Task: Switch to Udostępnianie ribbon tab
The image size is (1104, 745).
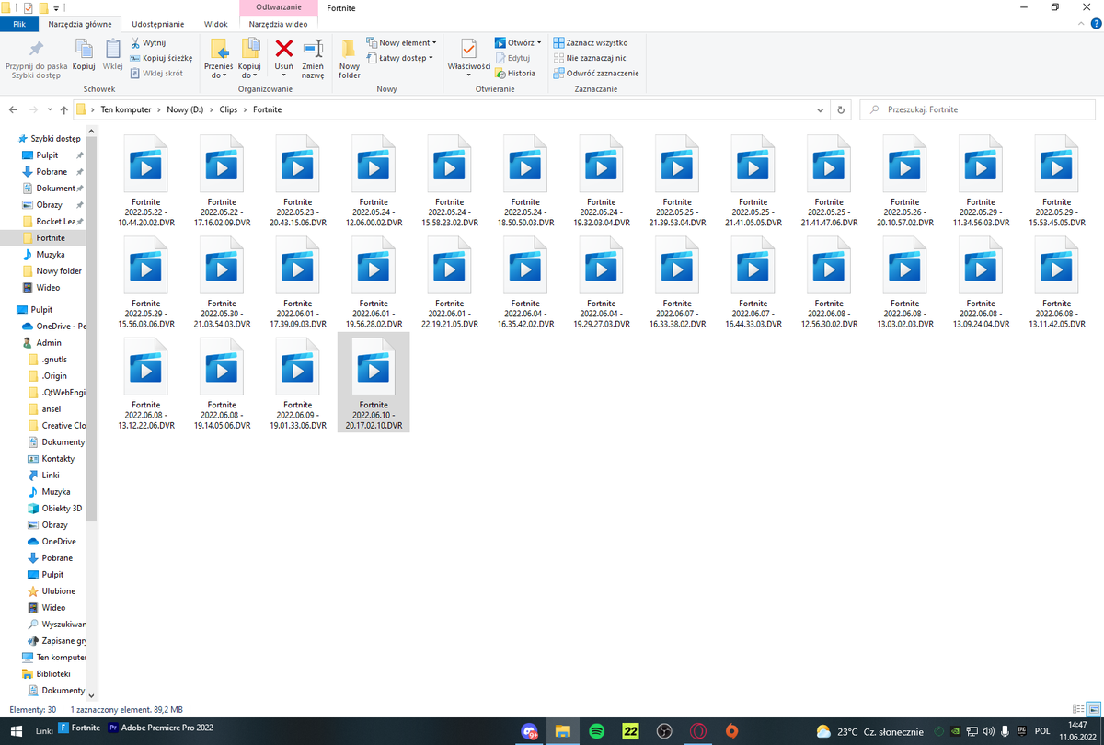Action: point(157,24)
